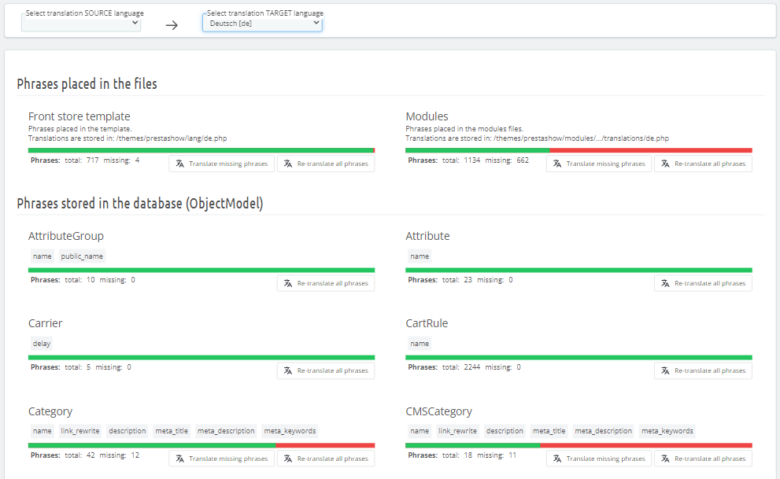Click the Modules translation progress bar
Screen dimensions: 780x479
(x=579, y=150)
